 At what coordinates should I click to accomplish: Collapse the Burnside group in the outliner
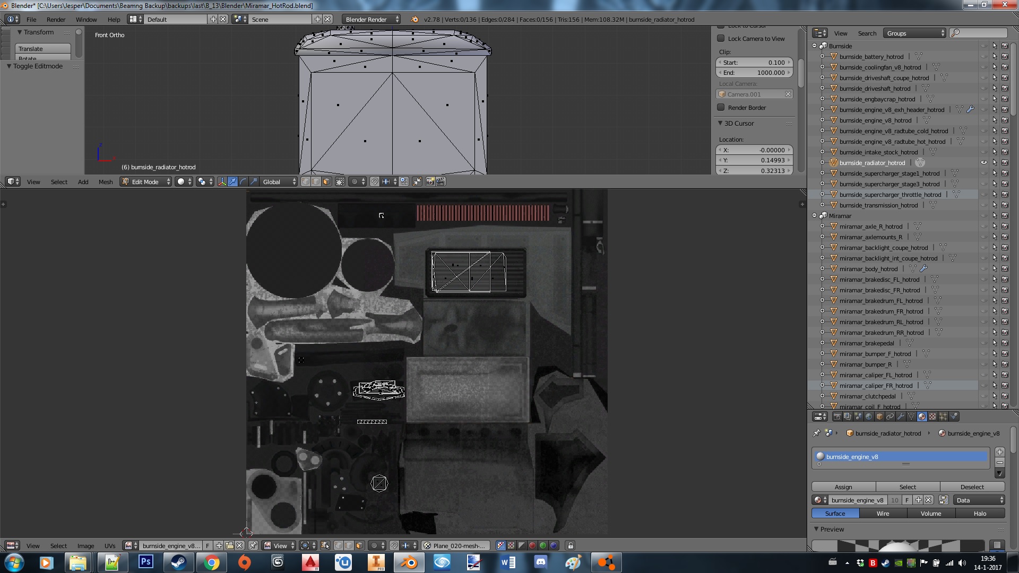pos(814,46)
